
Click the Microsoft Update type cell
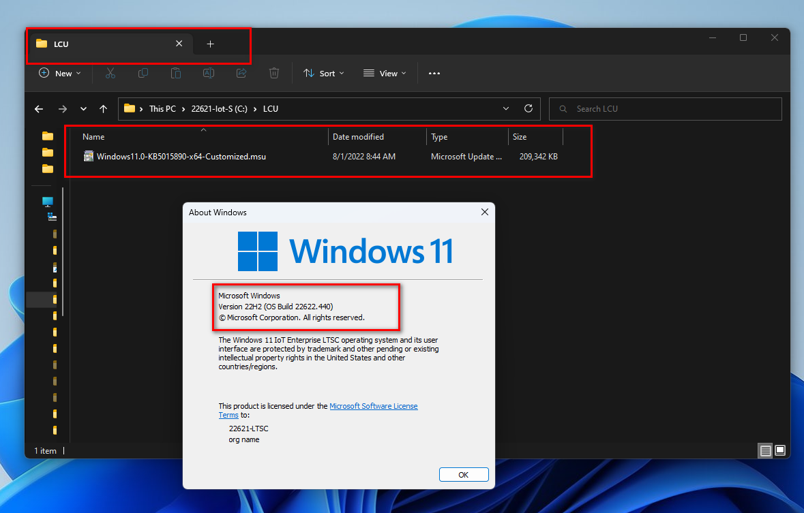tap(466, 156)
